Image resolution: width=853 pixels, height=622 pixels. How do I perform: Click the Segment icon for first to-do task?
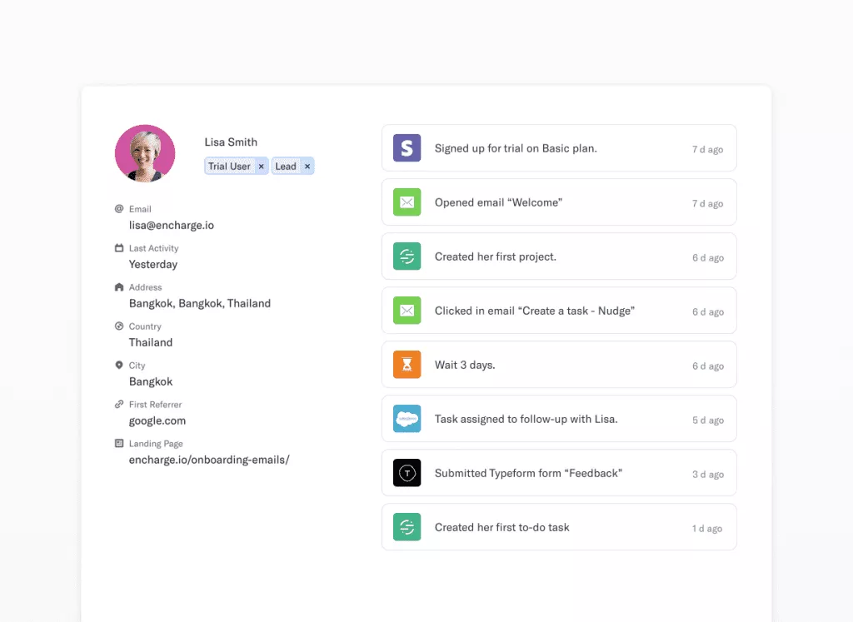[407, 527]
